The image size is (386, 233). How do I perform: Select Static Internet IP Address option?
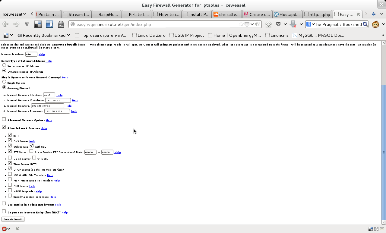(x=4, y=65)
